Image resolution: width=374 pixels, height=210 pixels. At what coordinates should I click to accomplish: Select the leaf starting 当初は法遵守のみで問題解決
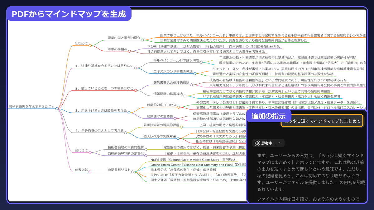coord(233,40)
